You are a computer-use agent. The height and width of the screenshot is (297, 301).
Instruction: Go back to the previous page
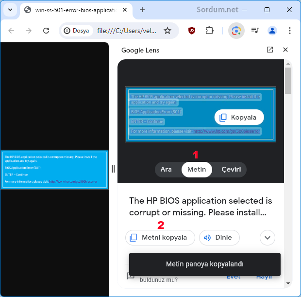click(11, 31)
